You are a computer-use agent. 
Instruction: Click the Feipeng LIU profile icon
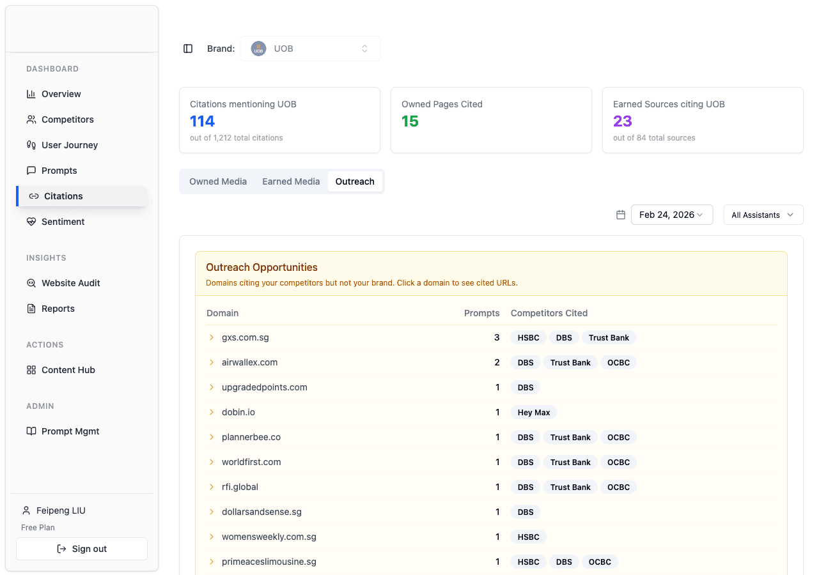pyautogui.click(x=26, y=510)
